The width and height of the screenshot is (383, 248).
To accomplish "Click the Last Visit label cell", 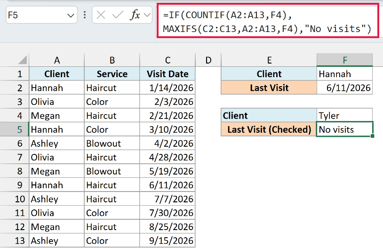I will pos(269,88).
